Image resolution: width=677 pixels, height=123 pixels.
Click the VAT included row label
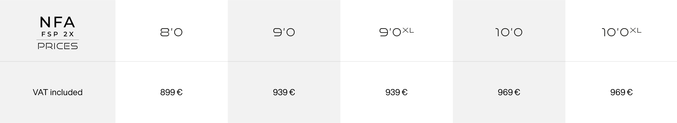click(x=58, y=92)
